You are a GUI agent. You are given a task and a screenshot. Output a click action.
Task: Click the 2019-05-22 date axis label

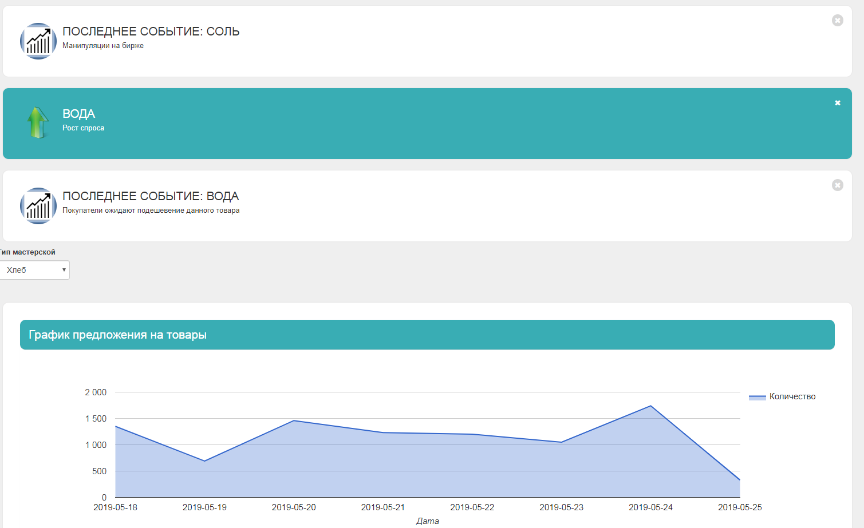(472, 507)
